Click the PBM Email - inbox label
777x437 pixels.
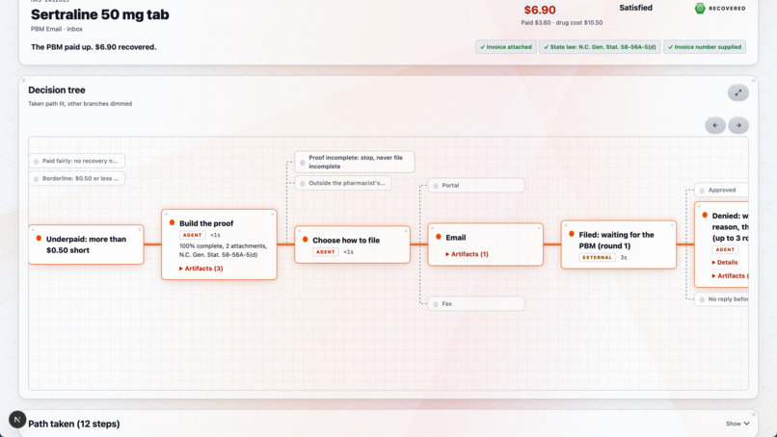57,29
